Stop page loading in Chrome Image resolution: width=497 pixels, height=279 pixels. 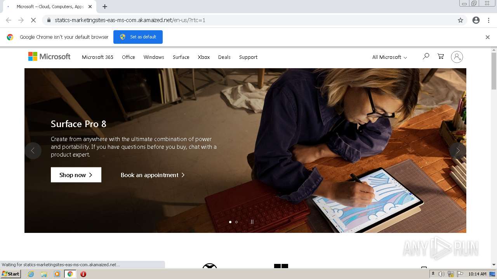click(x=33, y=20)
